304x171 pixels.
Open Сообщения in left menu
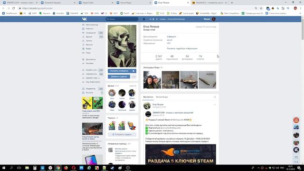[91, 33]
